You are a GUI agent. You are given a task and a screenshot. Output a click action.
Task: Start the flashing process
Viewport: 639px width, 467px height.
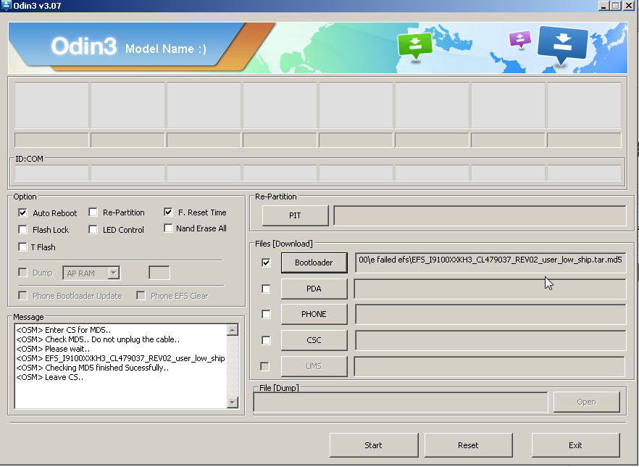coord(374,445)
